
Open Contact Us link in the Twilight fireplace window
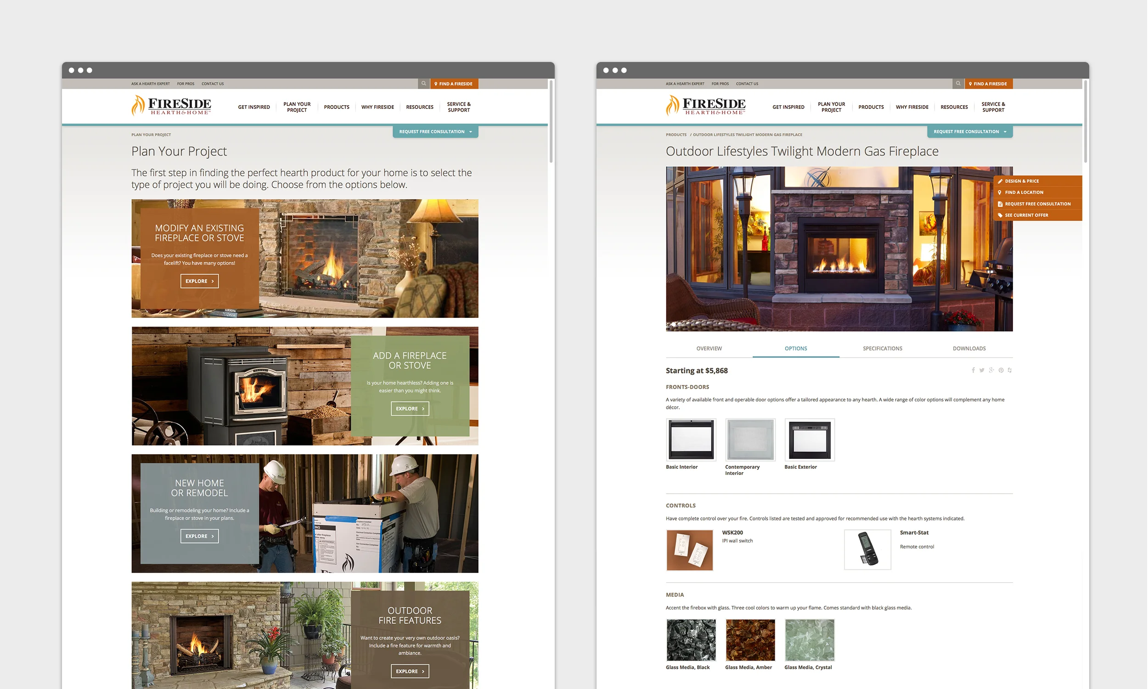tap(748, 84)
